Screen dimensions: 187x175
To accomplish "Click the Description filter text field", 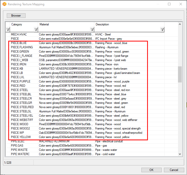I will tap(127, 30).
